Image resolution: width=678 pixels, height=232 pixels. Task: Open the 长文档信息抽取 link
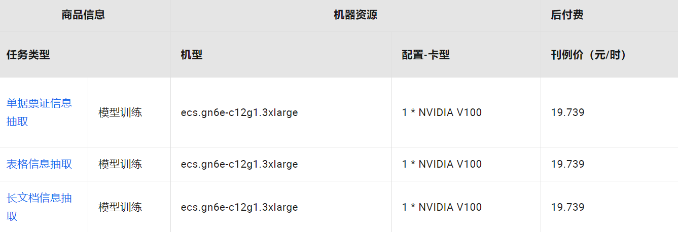click(x=39, y=207)
